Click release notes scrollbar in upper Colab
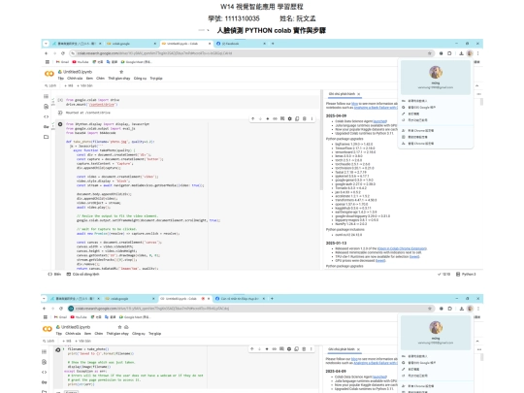Viewport: 524px width, 393px height. (x=481, y=102)
